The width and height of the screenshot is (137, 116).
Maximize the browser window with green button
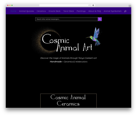[x=12, y=5]
